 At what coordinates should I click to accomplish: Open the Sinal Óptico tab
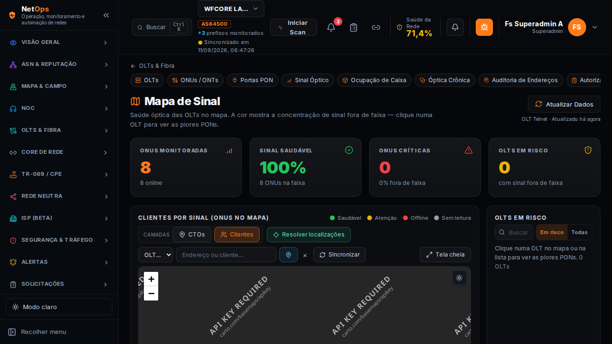pyautogui.click(x=307, y=80)
